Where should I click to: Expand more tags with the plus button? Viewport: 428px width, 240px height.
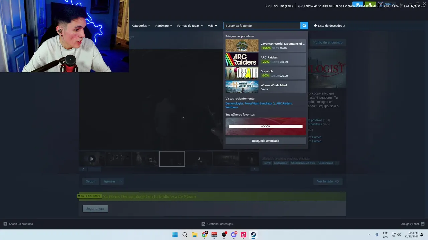pyautogui.click(x=337, y=163)
